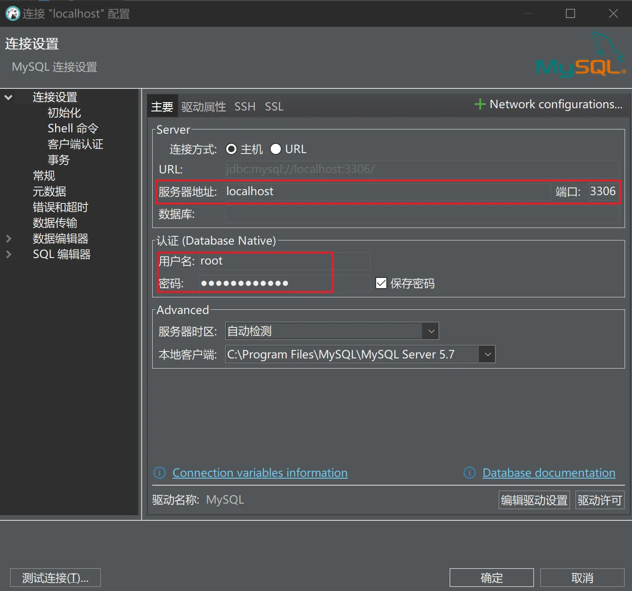Expand the SQL 编辑器 tree node
Image resolution: width=632 pixels, height=591 pixels.
click(x=8, y=254)
